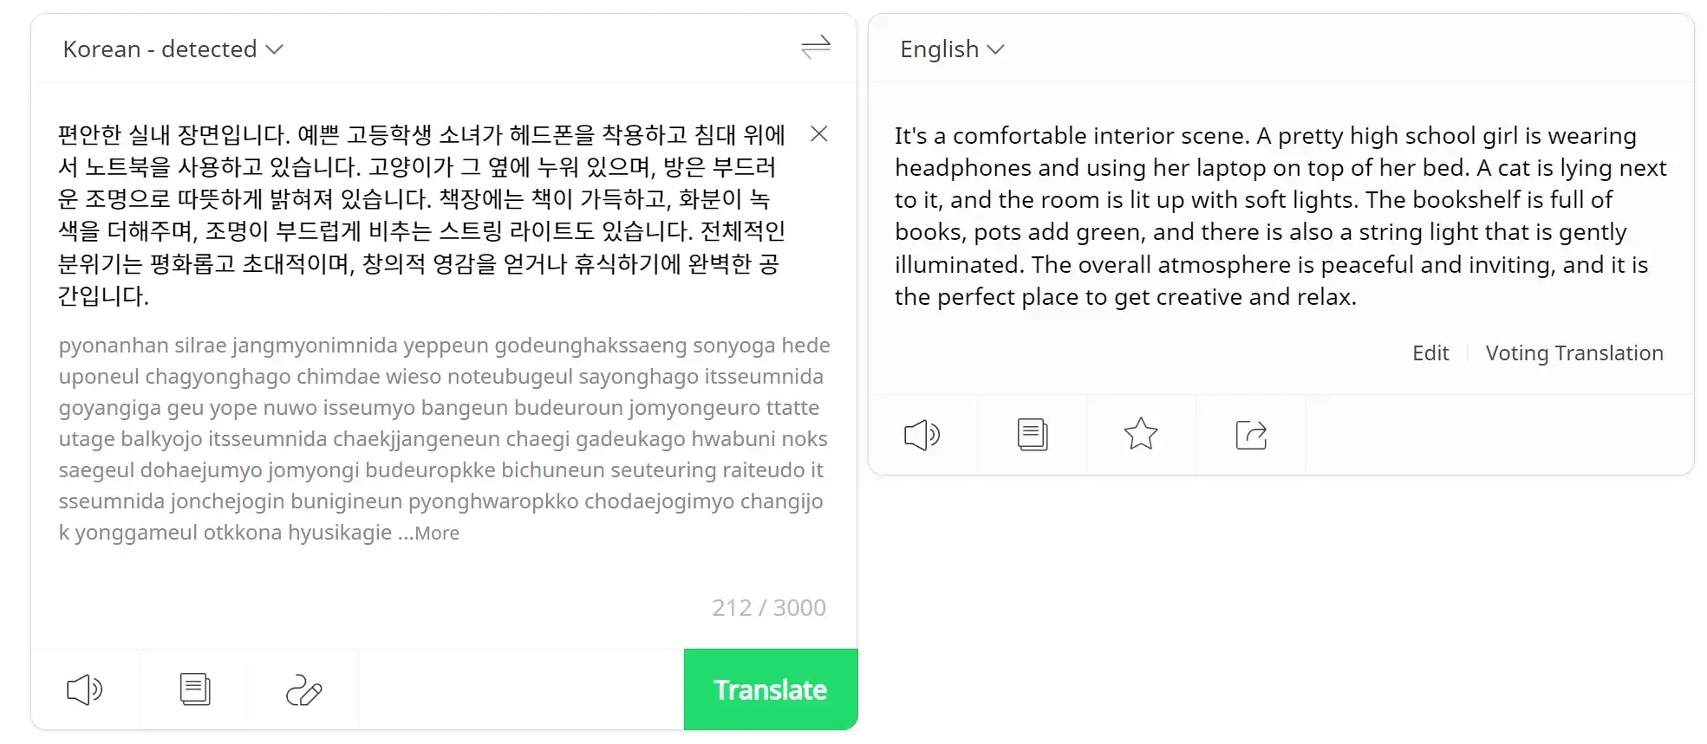Open Voting Translation
This screenshot has width=1707, height=744.
click(1573, 353)
